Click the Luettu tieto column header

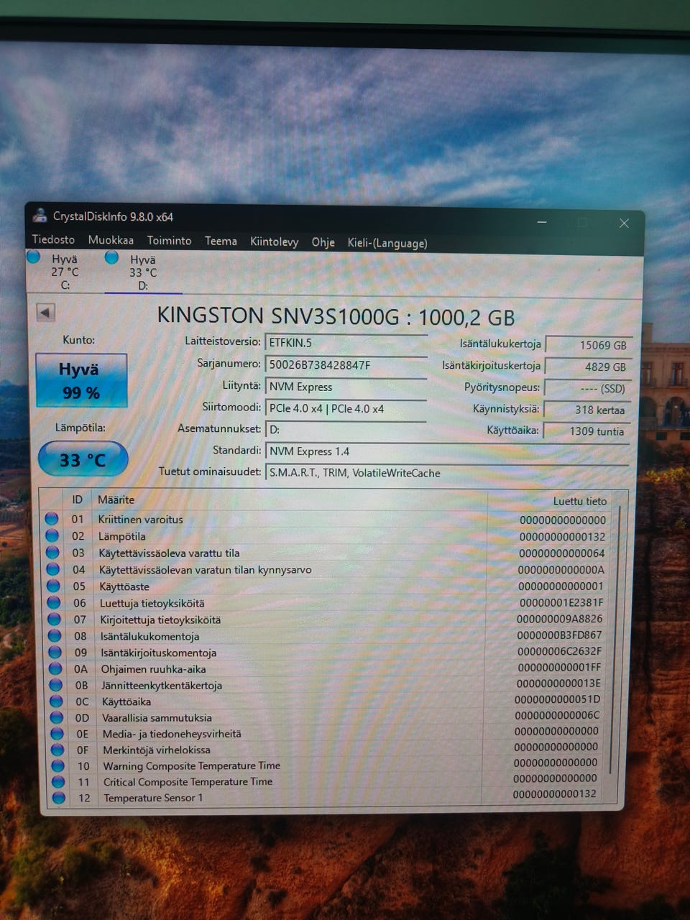pyautogui.click(x=579, y=501)
